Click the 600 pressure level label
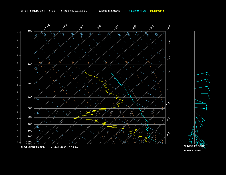Viewport: 226px width, 175px height. point(30,117)
